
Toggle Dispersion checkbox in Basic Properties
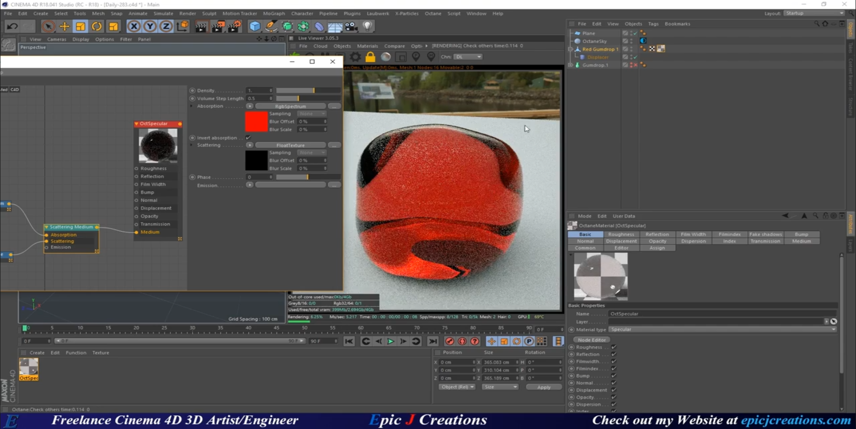(x=613, y=404)
